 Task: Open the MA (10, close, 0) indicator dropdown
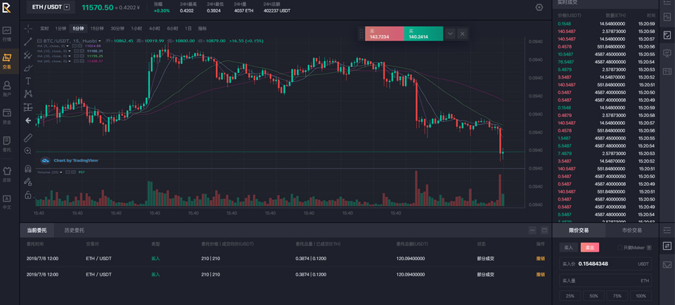tap(70, 51)
